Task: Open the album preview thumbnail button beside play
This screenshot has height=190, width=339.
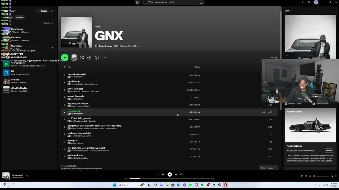Action: (74, 58)
